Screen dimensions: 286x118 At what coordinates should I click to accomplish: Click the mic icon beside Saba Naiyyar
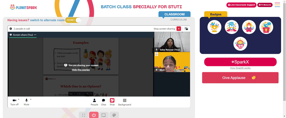(x=156, y=50)
